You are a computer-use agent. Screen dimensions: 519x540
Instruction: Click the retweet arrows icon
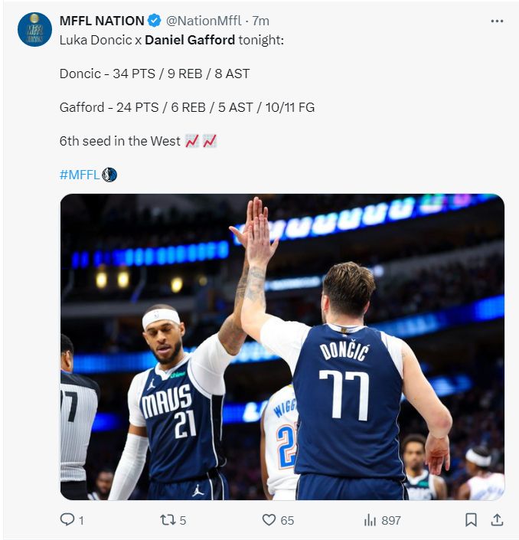tap(168, 519)
